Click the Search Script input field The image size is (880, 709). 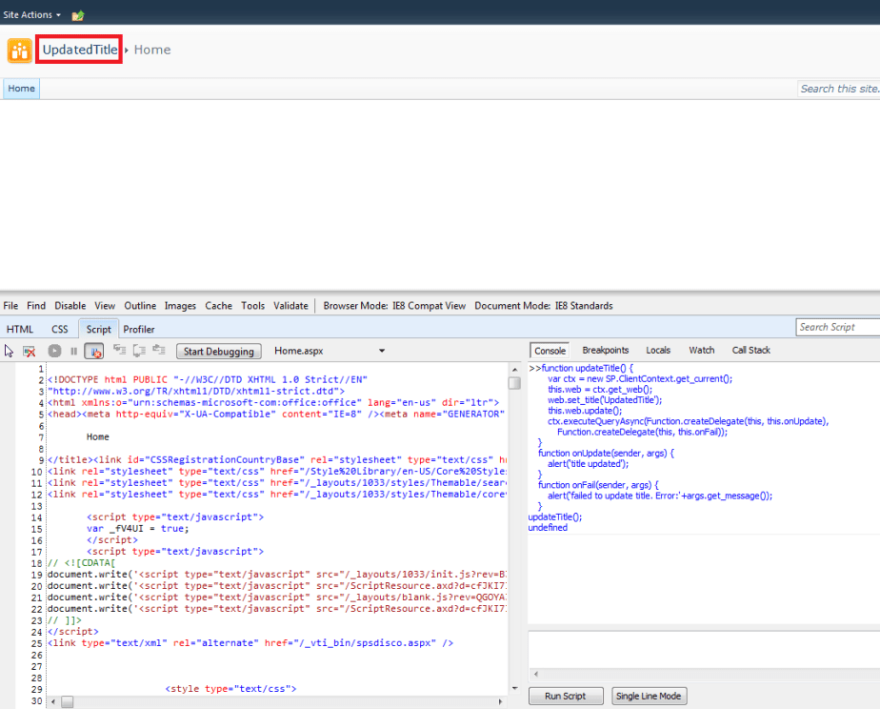[x=836, y=327]
